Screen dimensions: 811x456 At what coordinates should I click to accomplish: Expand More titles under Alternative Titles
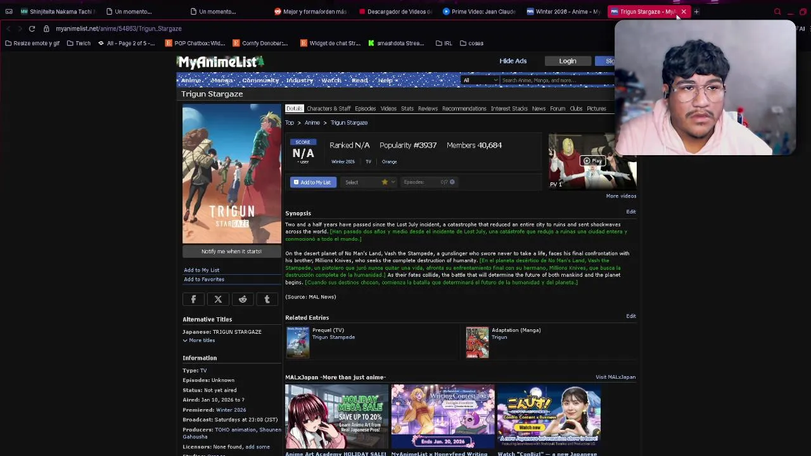point(199,341)
